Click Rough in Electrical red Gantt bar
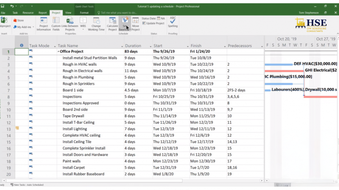 point(284,71)
